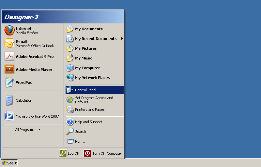Viewport: 261px width, 167px height.
Task: Expand the All Programs arrow
Action: point(39,130)
